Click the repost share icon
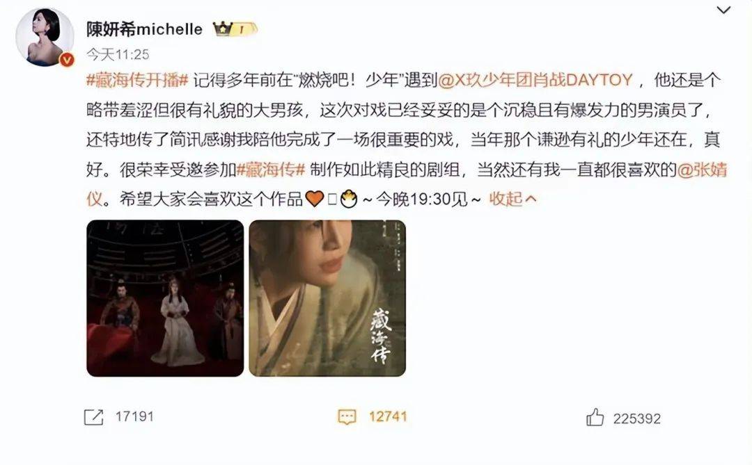 pos(93,416)
